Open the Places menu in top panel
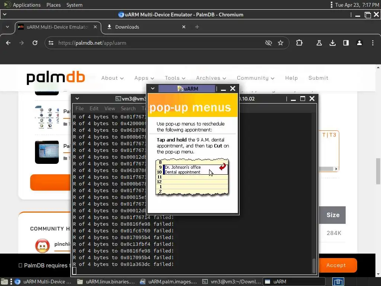The width and height of the screenshot is (381, 286). pyautogui.click(x=54, y=5)
